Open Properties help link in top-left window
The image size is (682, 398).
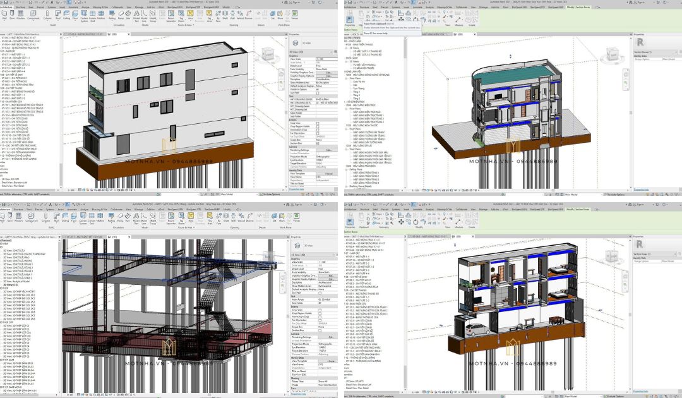(297, 190)
